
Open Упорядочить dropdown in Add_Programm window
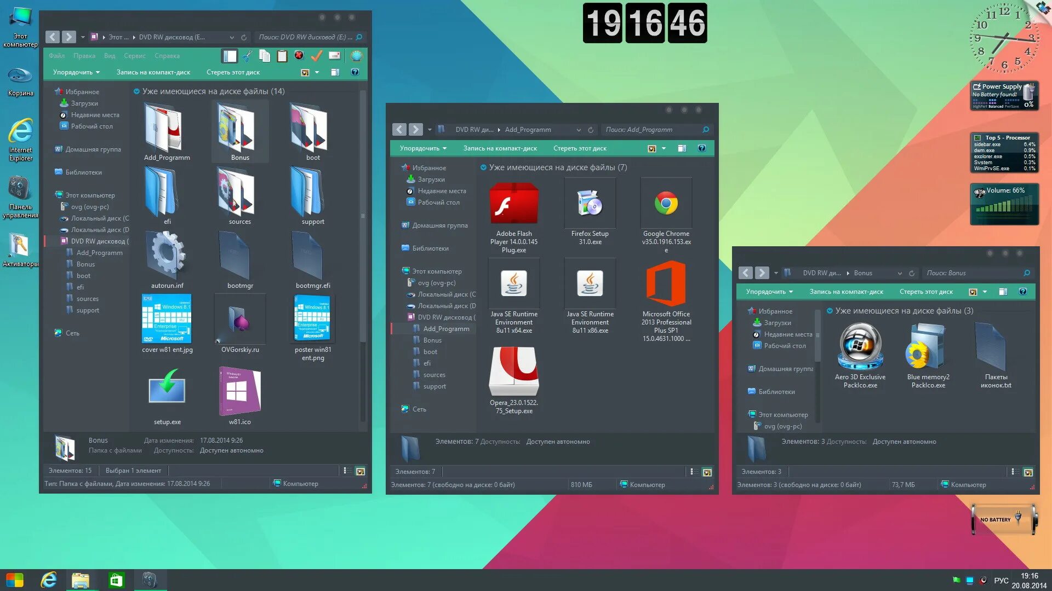pos(422,148)
